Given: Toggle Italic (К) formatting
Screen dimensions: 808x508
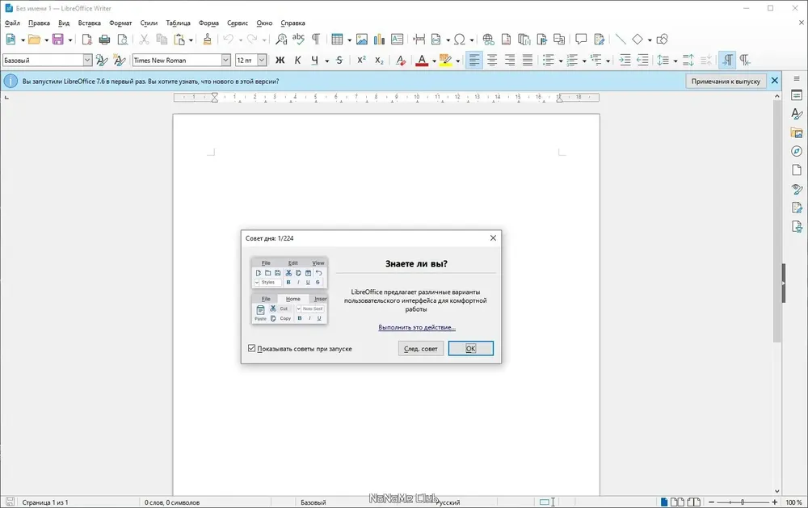Looking at the screenshot, I should tap(297, 61).
